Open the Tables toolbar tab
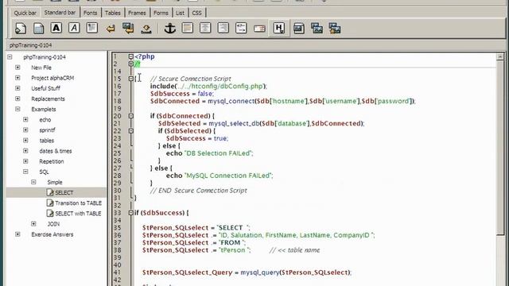Screen dimensions: 509x286 pos(113,13)
